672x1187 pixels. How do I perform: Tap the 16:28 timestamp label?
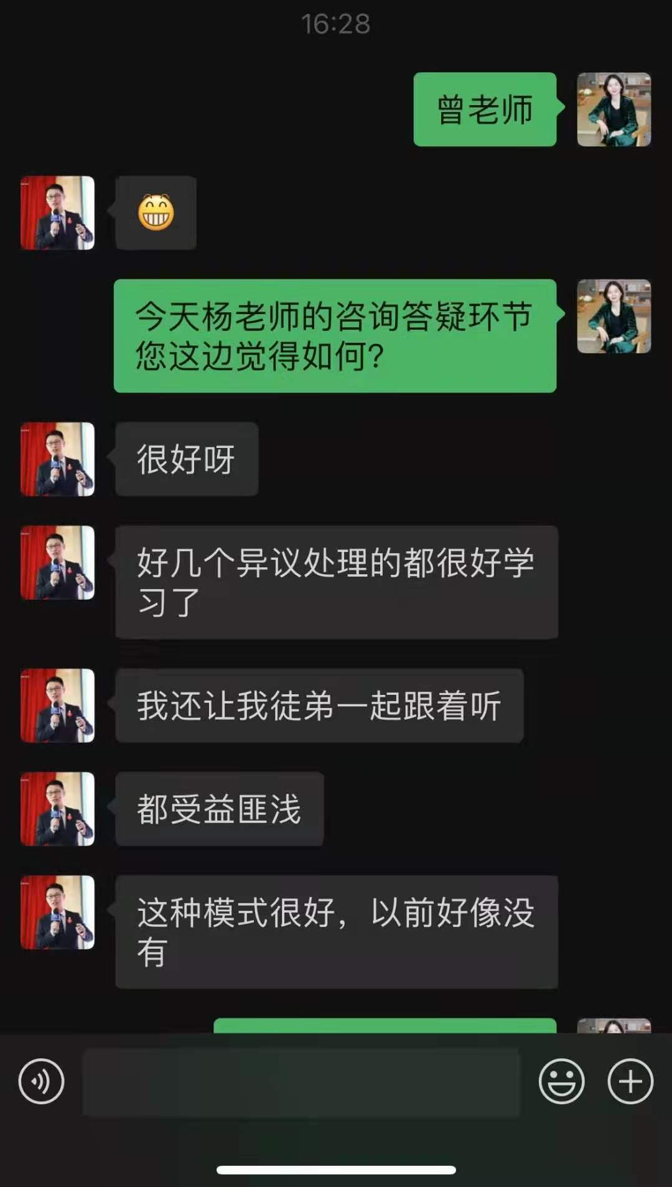tap(336, 24)
